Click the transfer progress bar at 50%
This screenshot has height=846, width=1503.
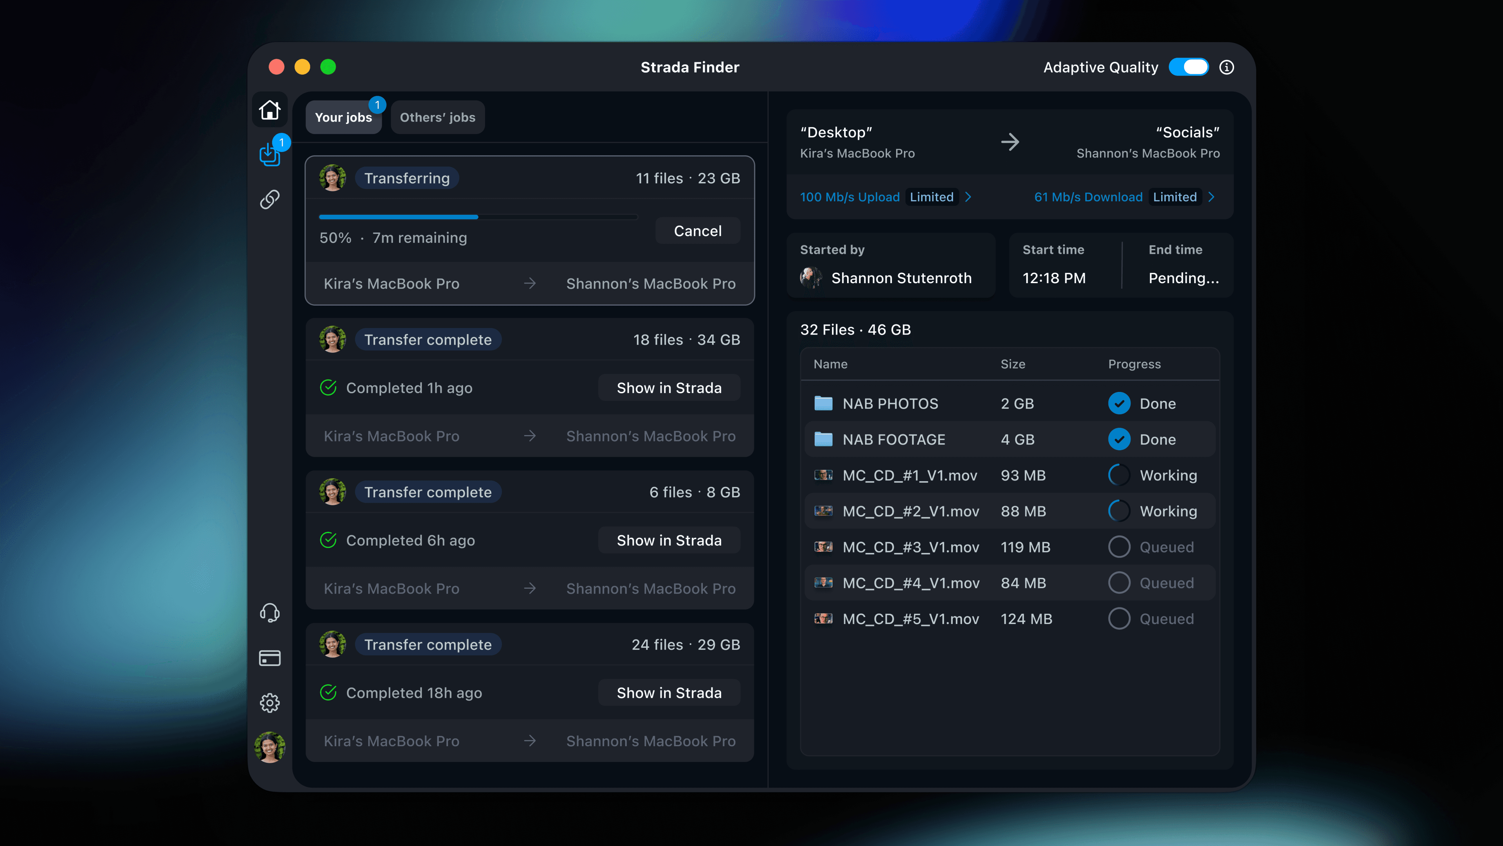pos(478,217)
